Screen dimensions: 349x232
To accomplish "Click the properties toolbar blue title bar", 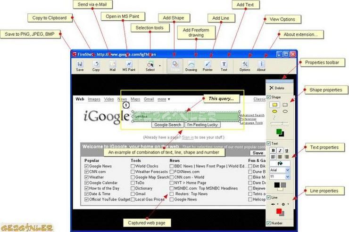I will 279,81.
